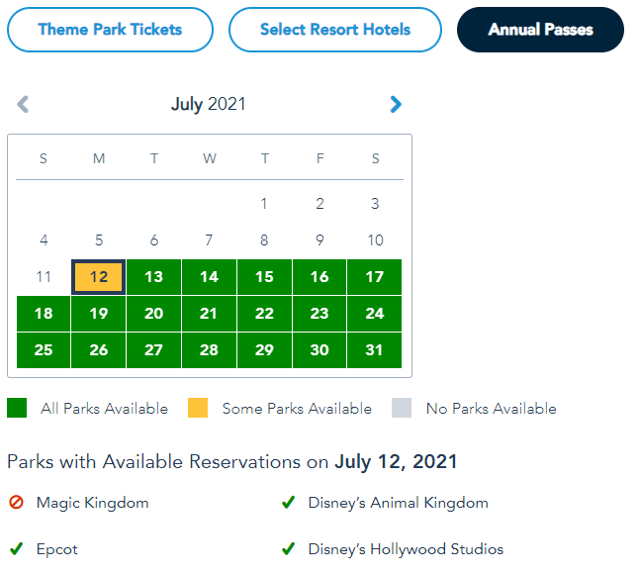639x575 pixels.
Task: Click the unavailable date July 11
Action: pyautogui.click(x=44, y=277)
